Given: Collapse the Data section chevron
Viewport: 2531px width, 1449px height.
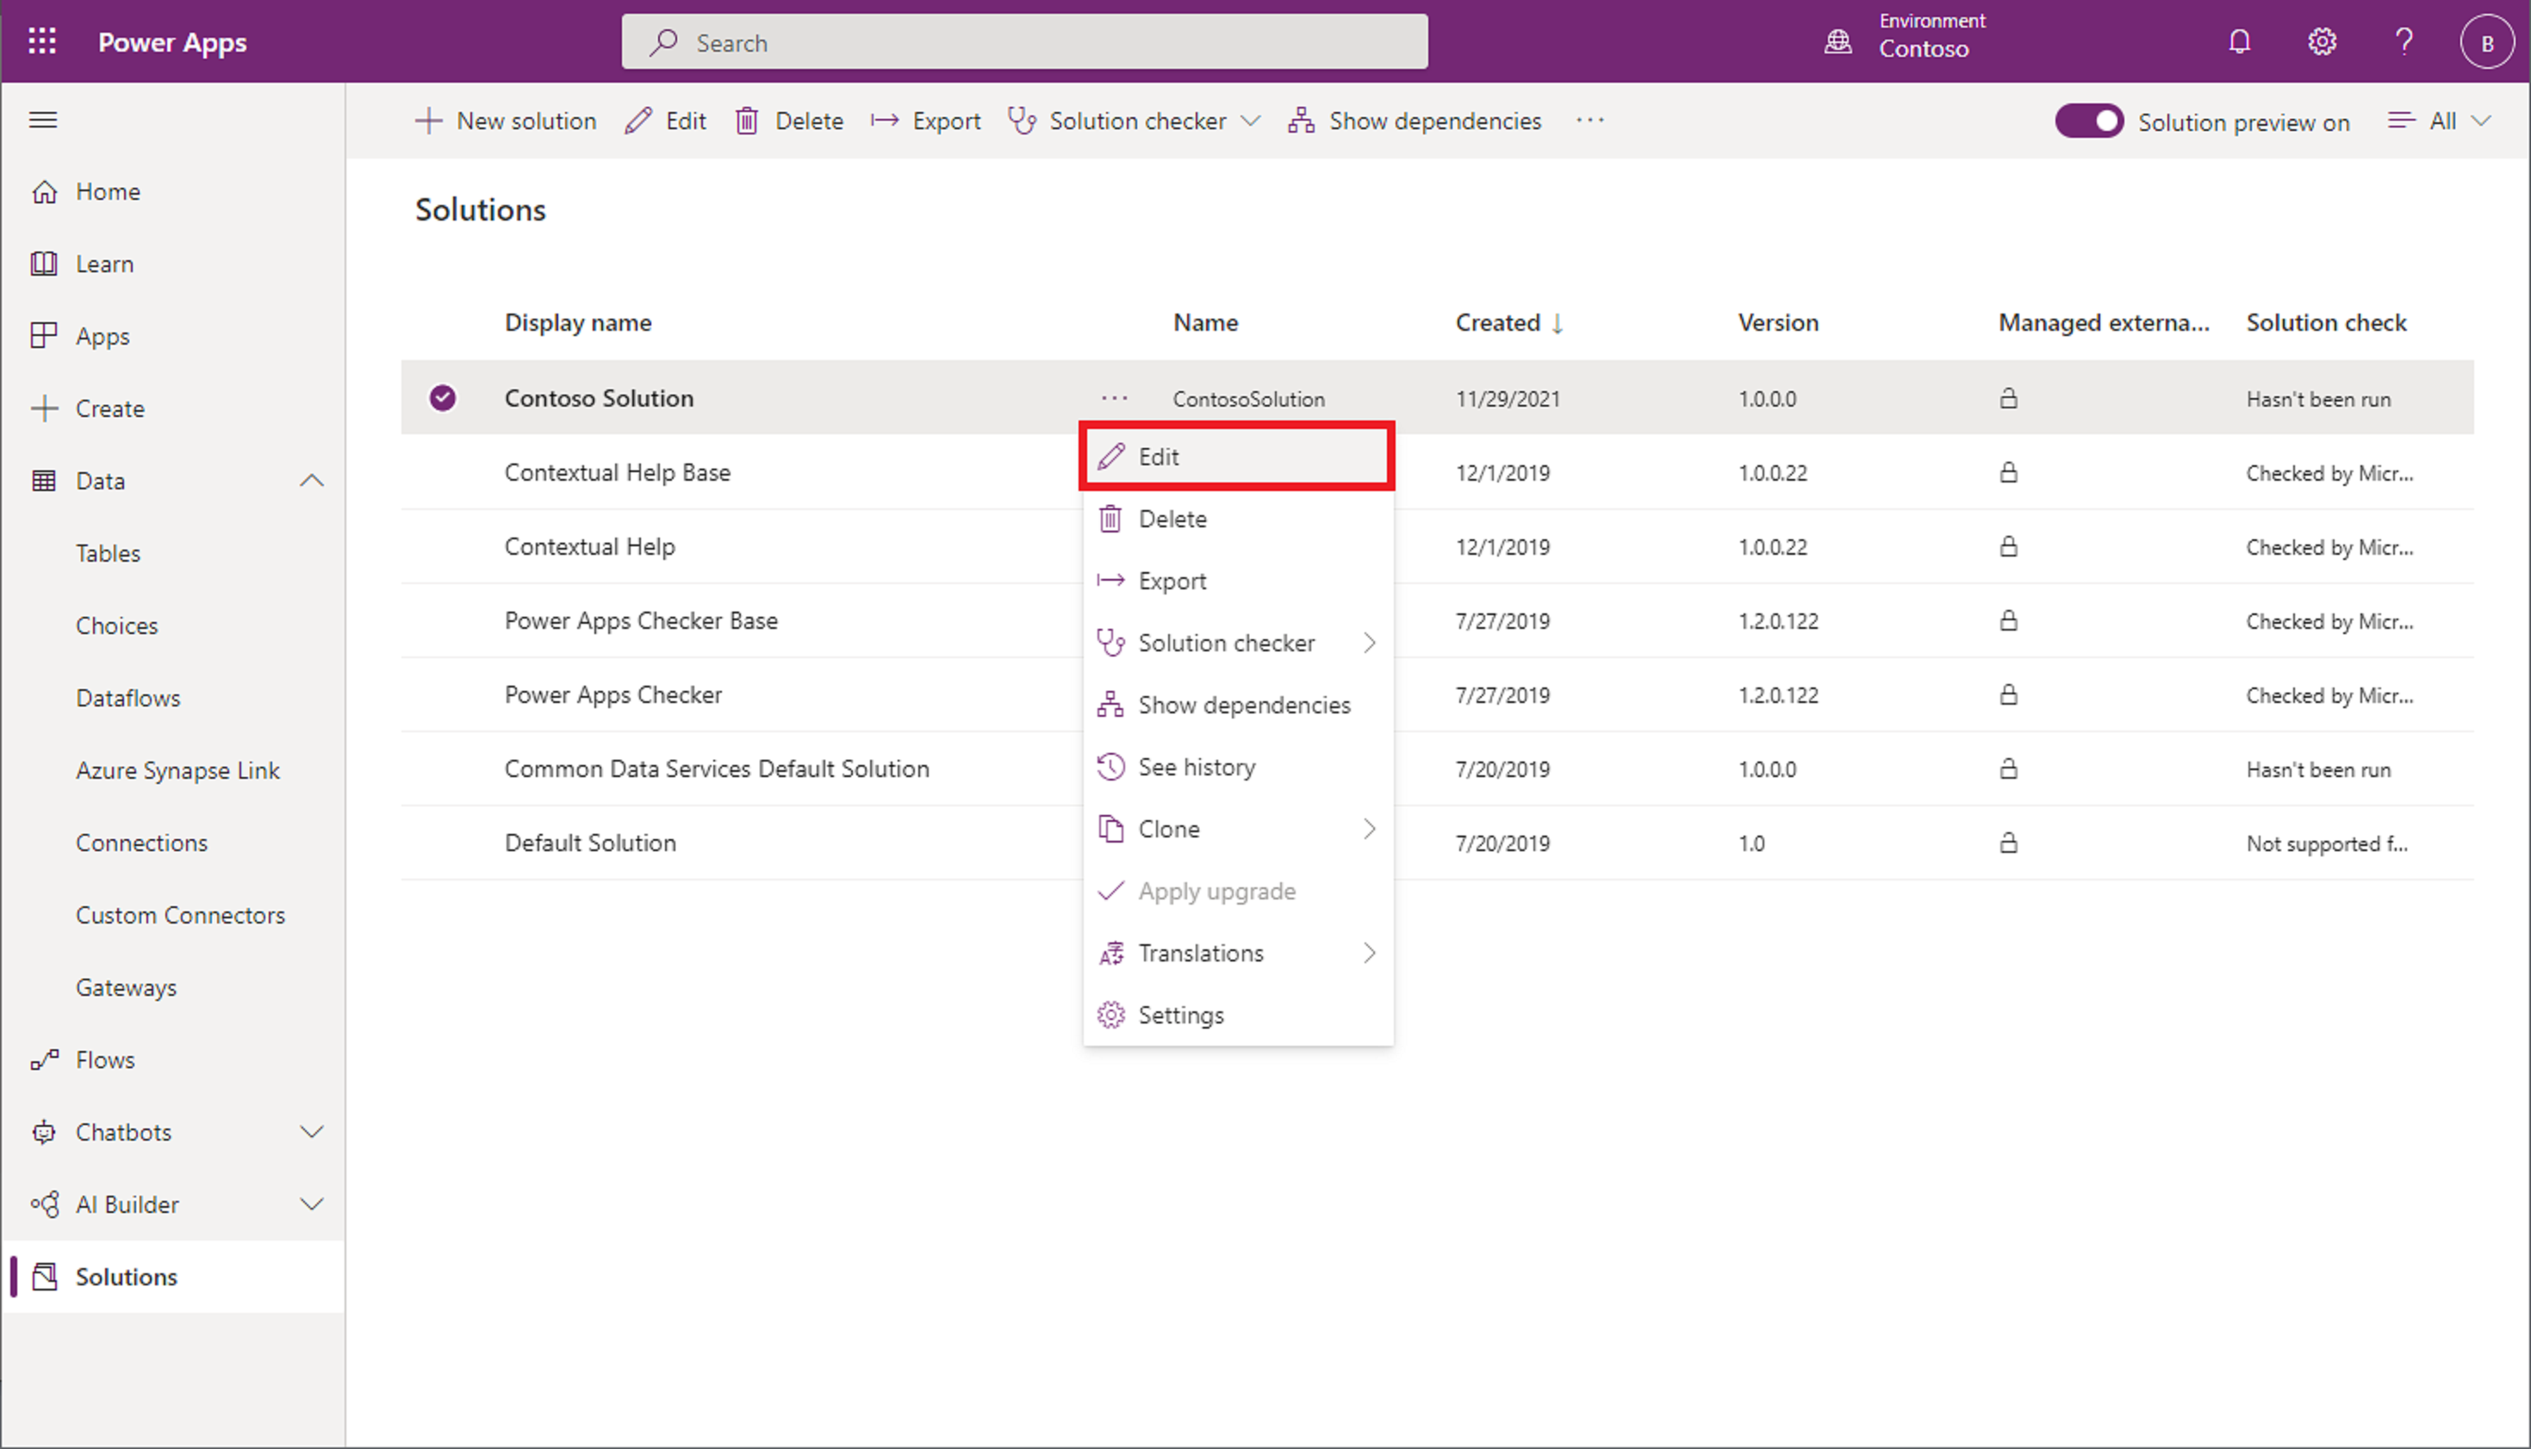Looking at the screenshot, I should 311,481.
